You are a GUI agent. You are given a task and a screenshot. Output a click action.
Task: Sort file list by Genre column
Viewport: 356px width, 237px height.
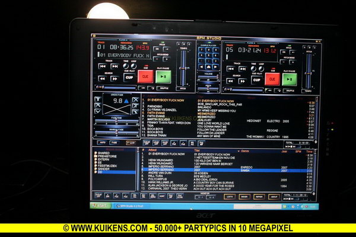(x=244, y=151)
